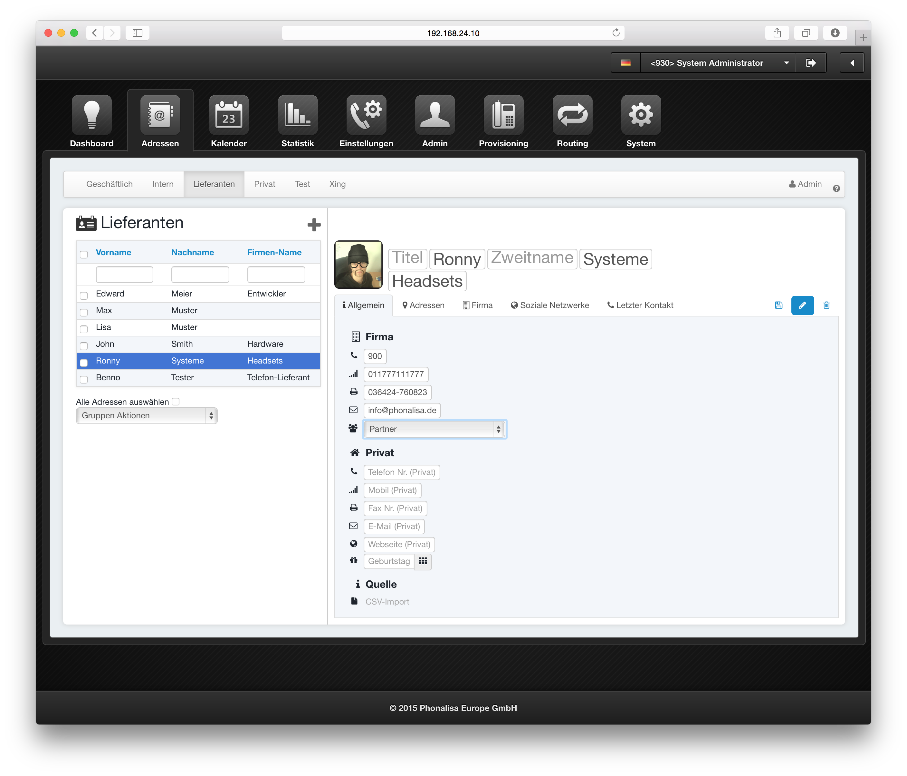Click the blue pencil edit button
This screenshot has width=907, height=776.
tap(802, 305)
